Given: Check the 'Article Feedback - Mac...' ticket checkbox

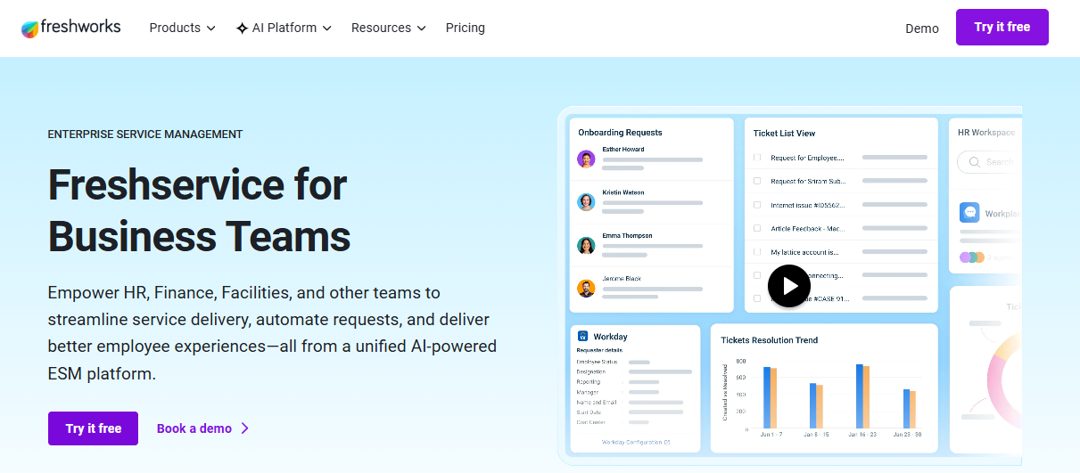Looking at the screenshot, I should click(x=757, y=229).
